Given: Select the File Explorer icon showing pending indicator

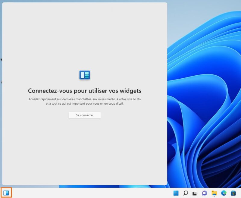Looking at the screenshot, I should [214, 193].
